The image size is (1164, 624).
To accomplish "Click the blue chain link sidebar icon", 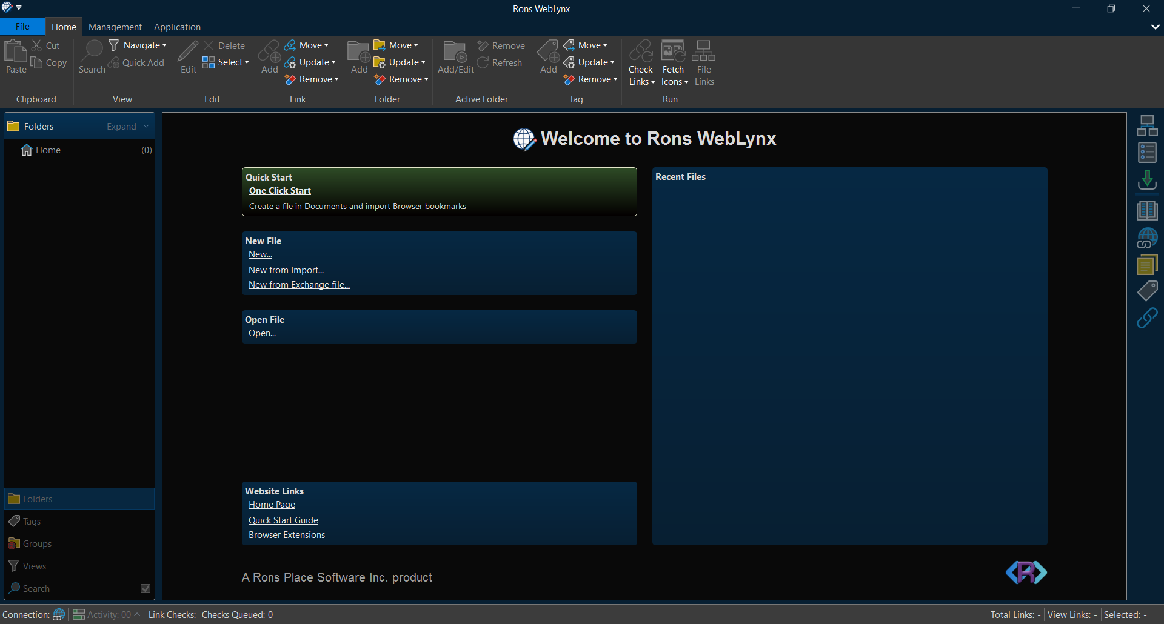I will (x=1147, y=318).
